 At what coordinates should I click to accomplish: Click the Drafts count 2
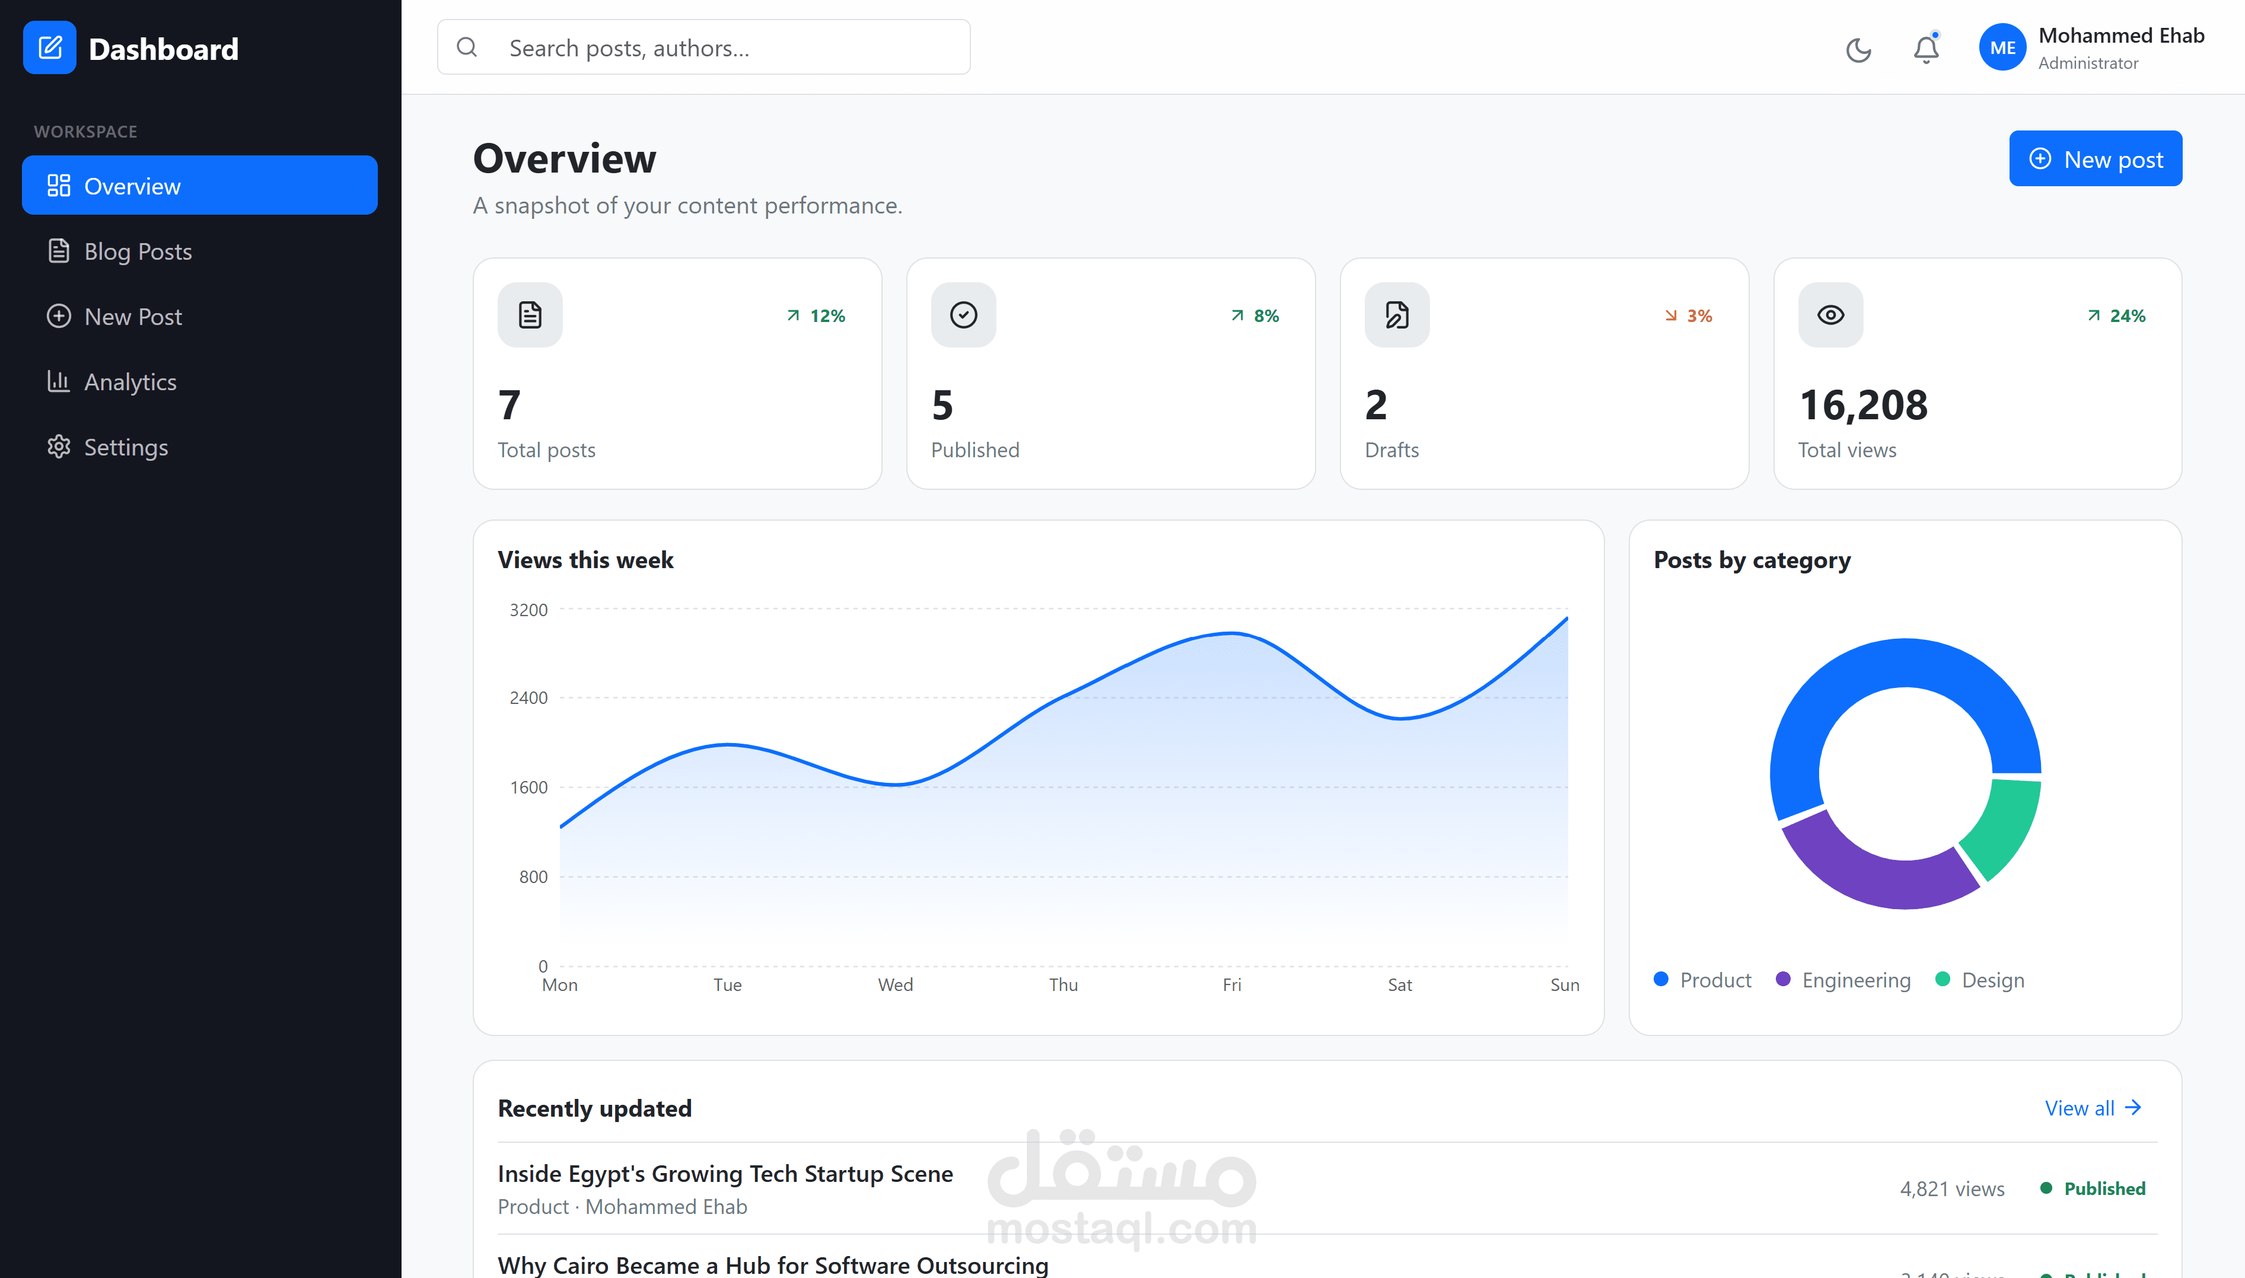click(1375, 404)
